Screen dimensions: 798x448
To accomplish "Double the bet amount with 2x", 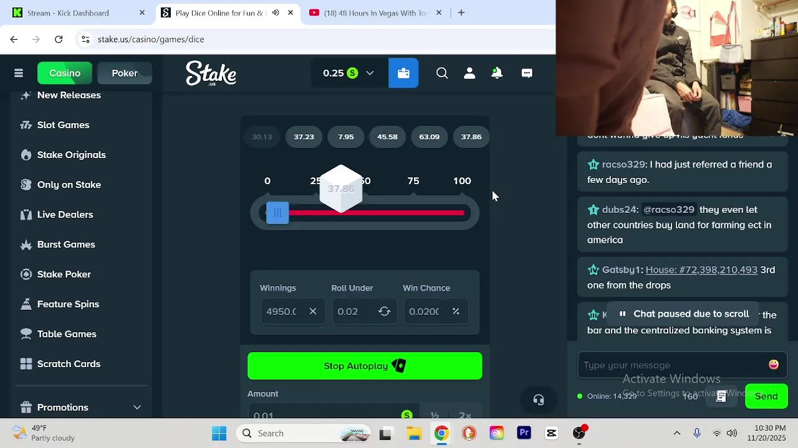I will [465, 415].
